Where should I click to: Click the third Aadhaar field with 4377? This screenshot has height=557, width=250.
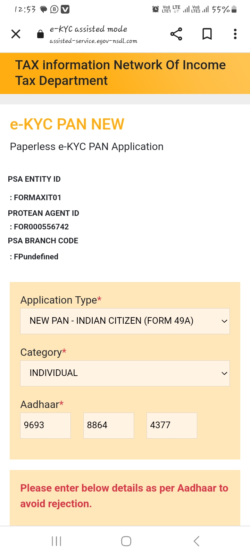pos(172,425)
